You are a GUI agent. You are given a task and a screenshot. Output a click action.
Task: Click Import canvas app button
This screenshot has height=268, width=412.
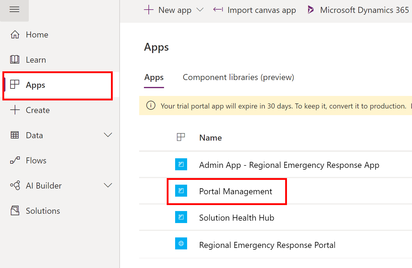255,10
